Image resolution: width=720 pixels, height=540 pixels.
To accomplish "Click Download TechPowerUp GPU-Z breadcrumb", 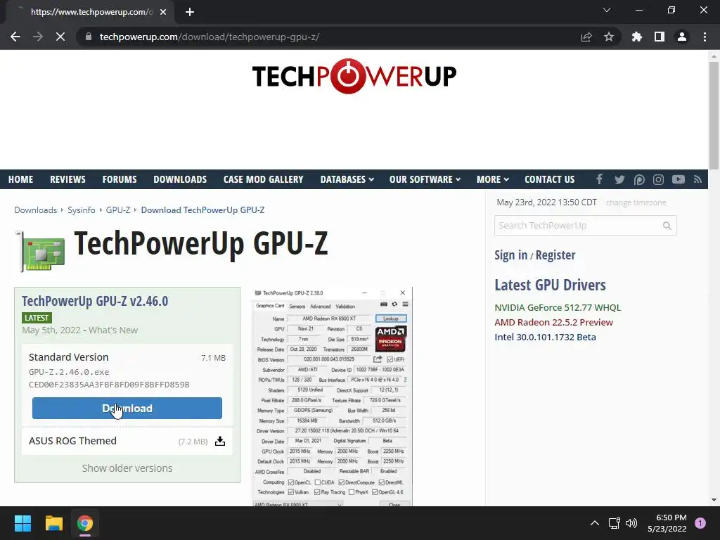I will [x=202, y=210].
